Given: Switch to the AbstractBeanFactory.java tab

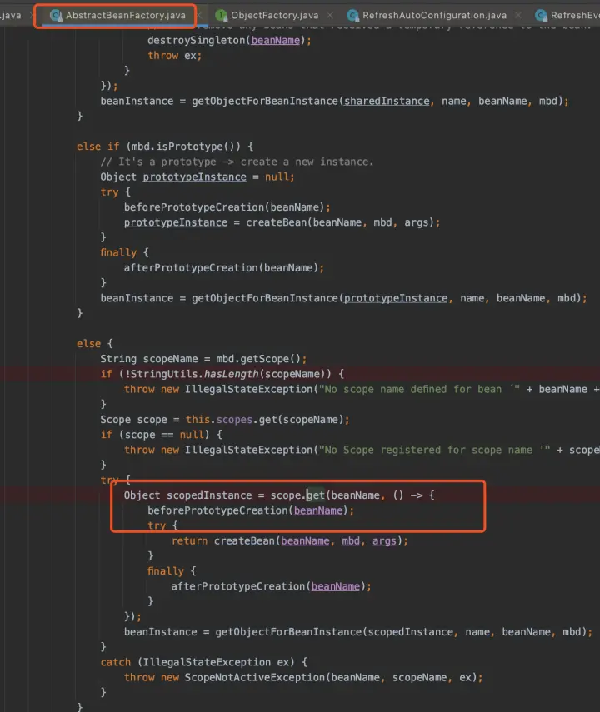Looking at the screenshot, I should (x=117, y=16).
